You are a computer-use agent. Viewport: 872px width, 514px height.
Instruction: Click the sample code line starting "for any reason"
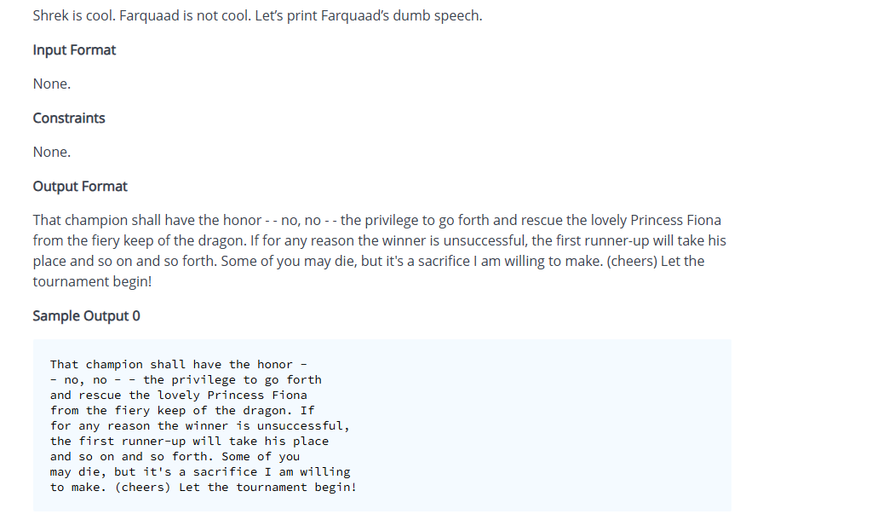point(200,426)
